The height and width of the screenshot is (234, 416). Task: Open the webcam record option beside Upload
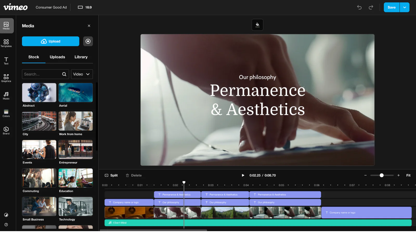point(88,41)
